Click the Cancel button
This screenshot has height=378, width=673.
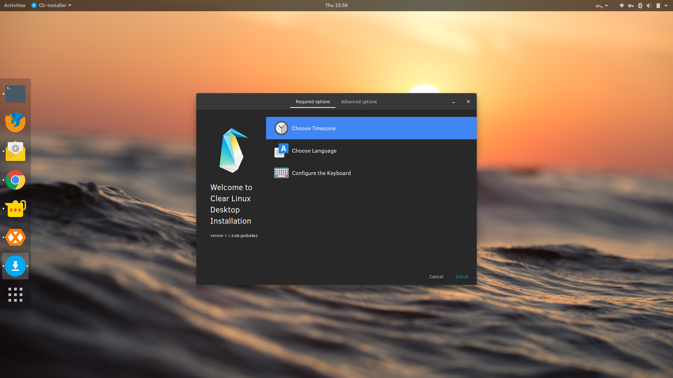(x=436, y=276)
